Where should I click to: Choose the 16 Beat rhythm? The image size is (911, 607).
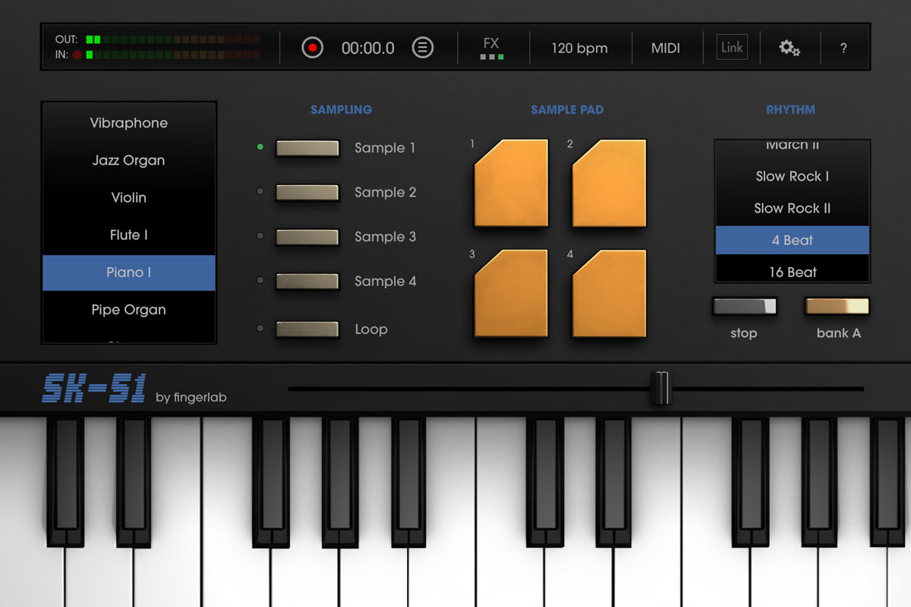coord(793,272)
